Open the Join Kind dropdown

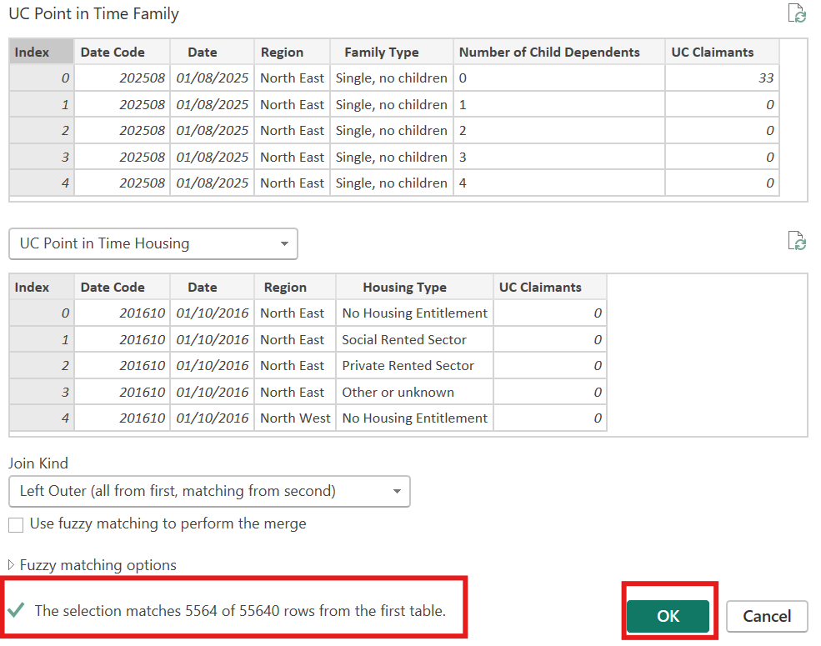[x=209, y=491]
